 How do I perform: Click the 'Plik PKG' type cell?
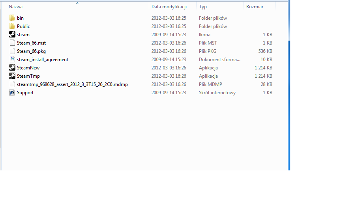(x=208, y=51)
